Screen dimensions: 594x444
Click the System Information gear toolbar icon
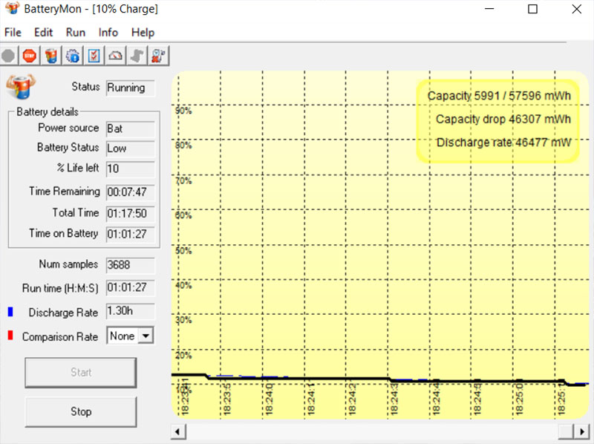click(x=71, y=55)
